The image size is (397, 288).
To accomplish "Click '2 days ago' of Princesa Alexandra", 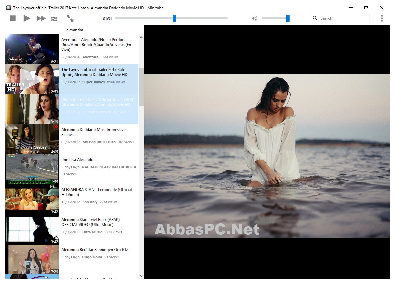I will pyautogui.click(x=70, y=167).
